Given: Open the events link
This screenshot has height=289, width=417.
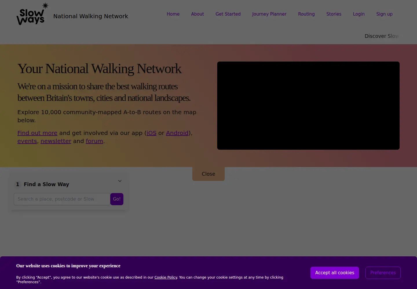Looking at the screenshot, I should pos(27,141).
